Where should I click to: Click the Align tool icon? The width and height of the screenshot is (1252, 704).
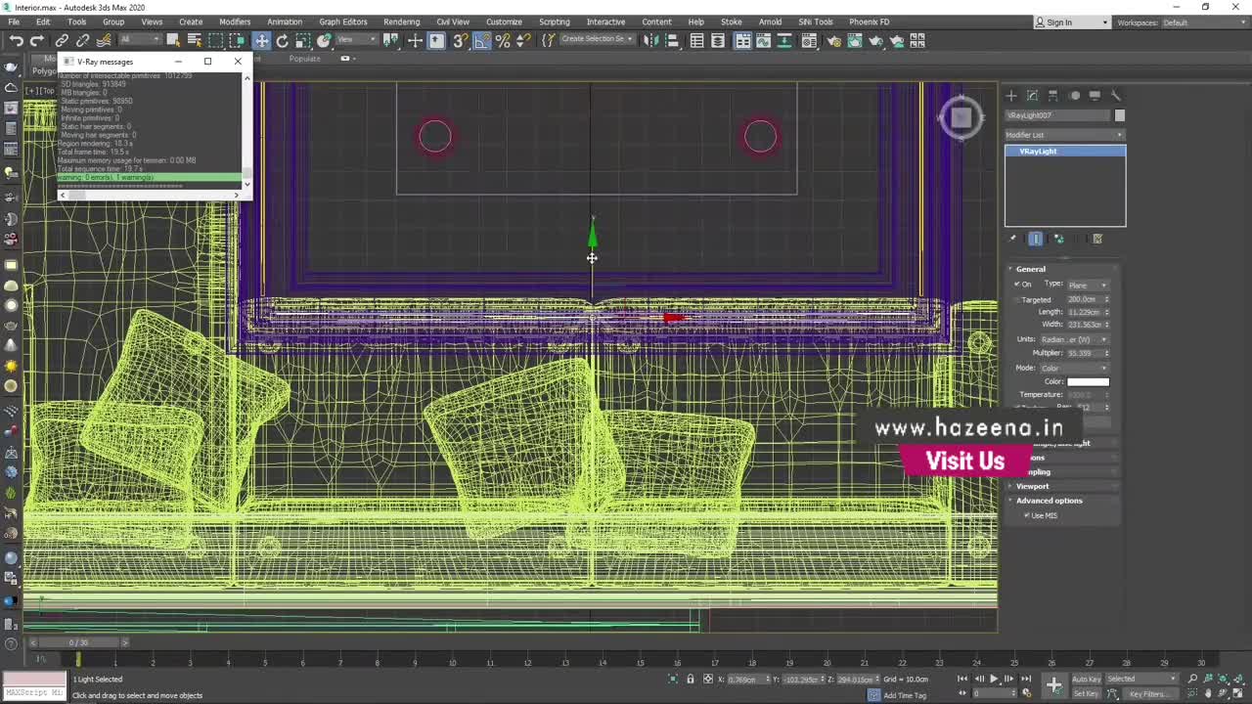pyautogui.click(x=671, y=40)
